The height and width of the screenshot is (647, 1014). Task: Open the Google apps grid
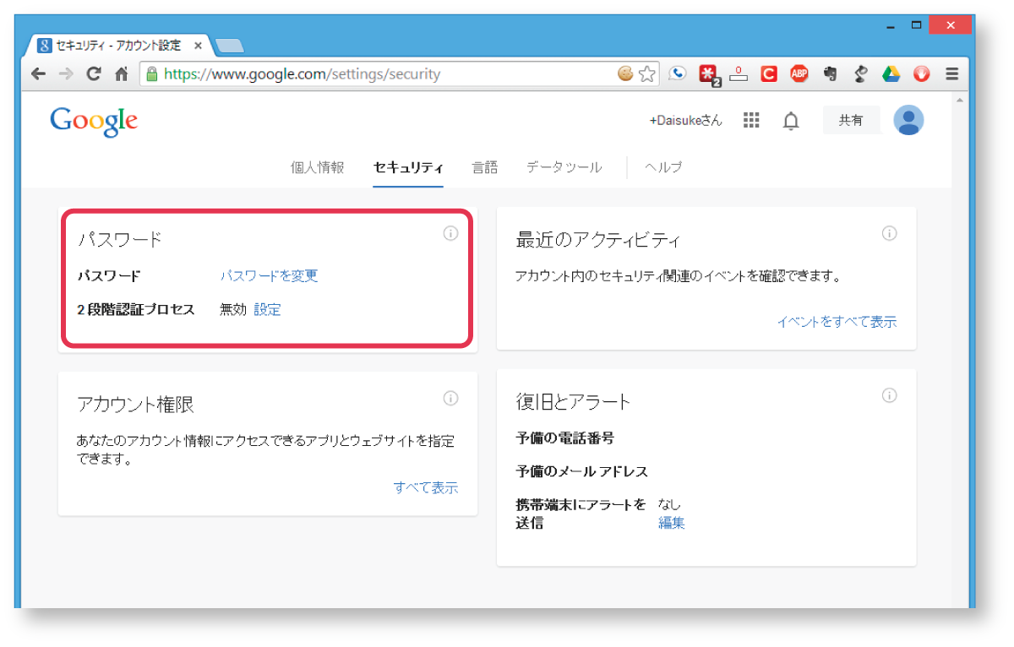[751, 121]
